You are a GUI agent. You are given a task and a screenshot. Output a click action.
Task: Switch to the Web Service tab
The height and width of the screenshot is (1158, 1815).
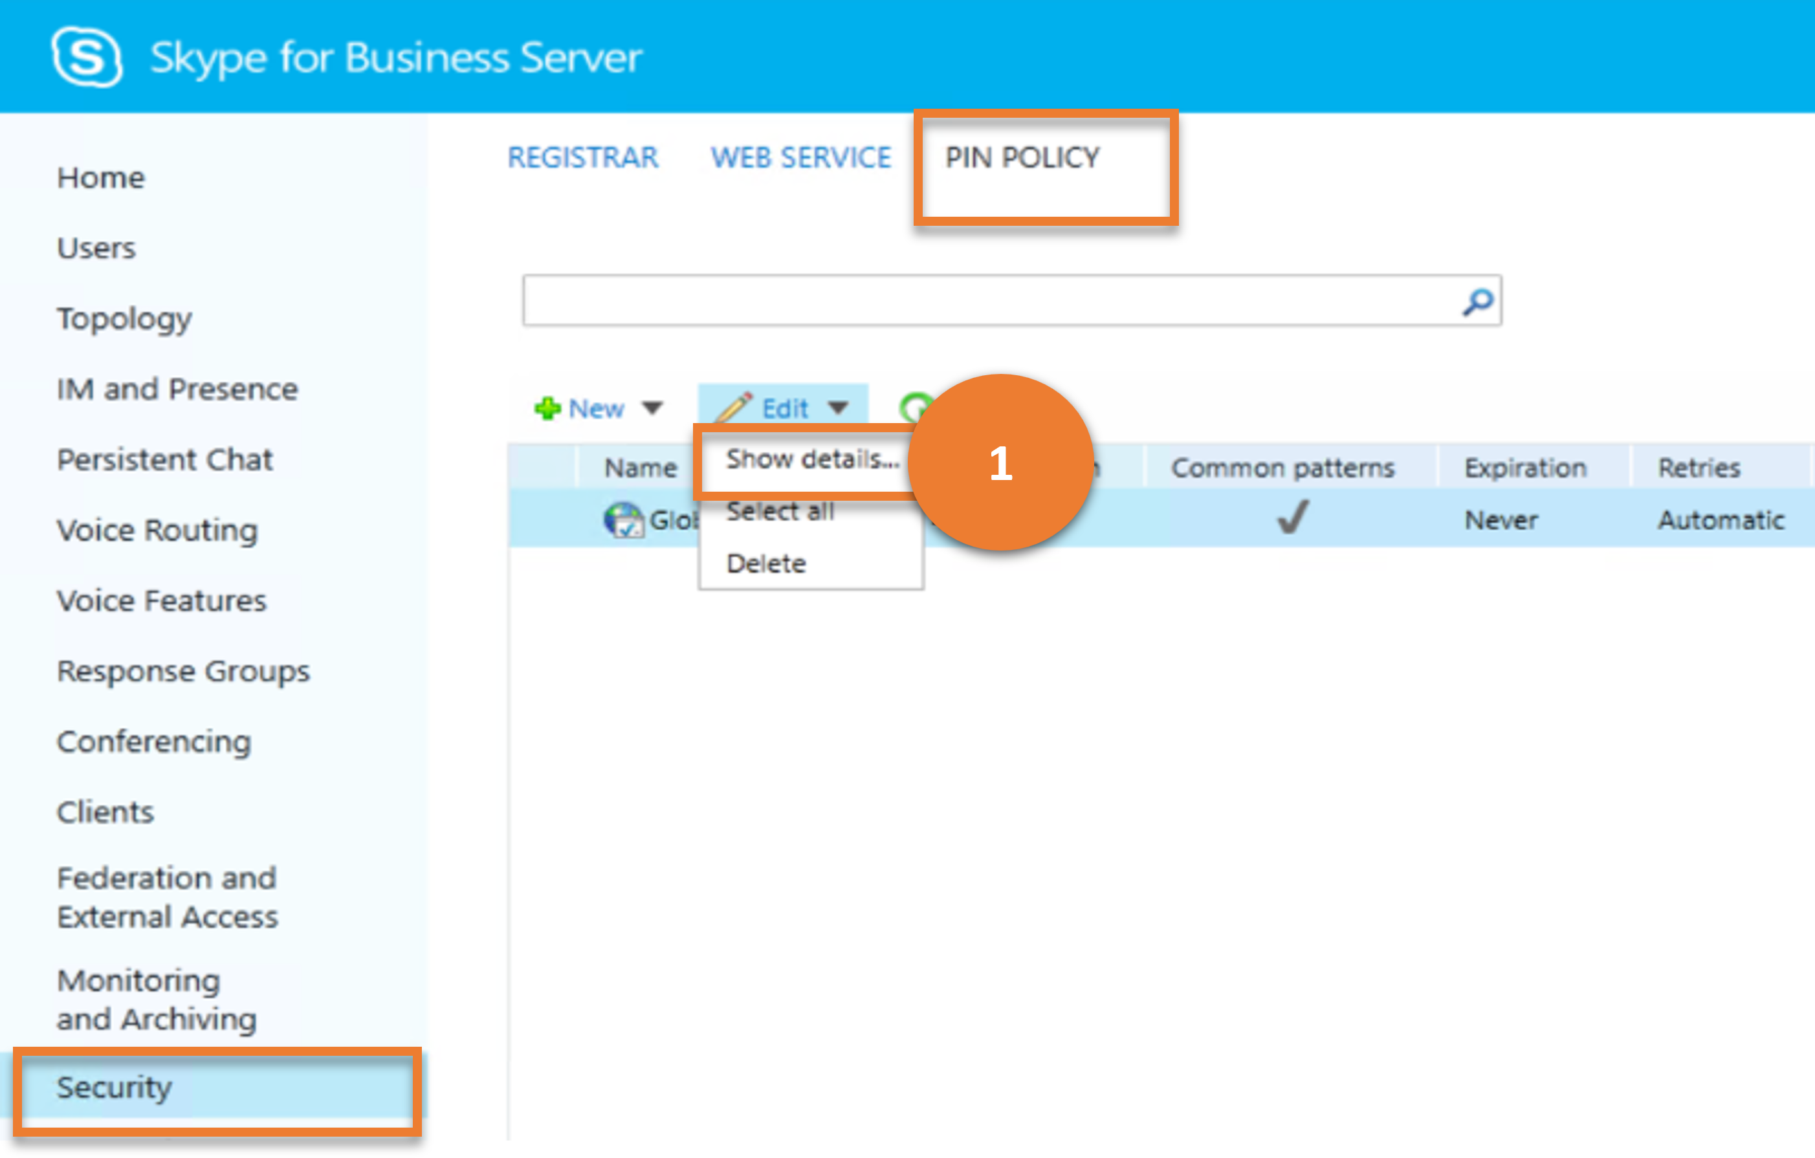pyautogui.click(x=800, y=157)
